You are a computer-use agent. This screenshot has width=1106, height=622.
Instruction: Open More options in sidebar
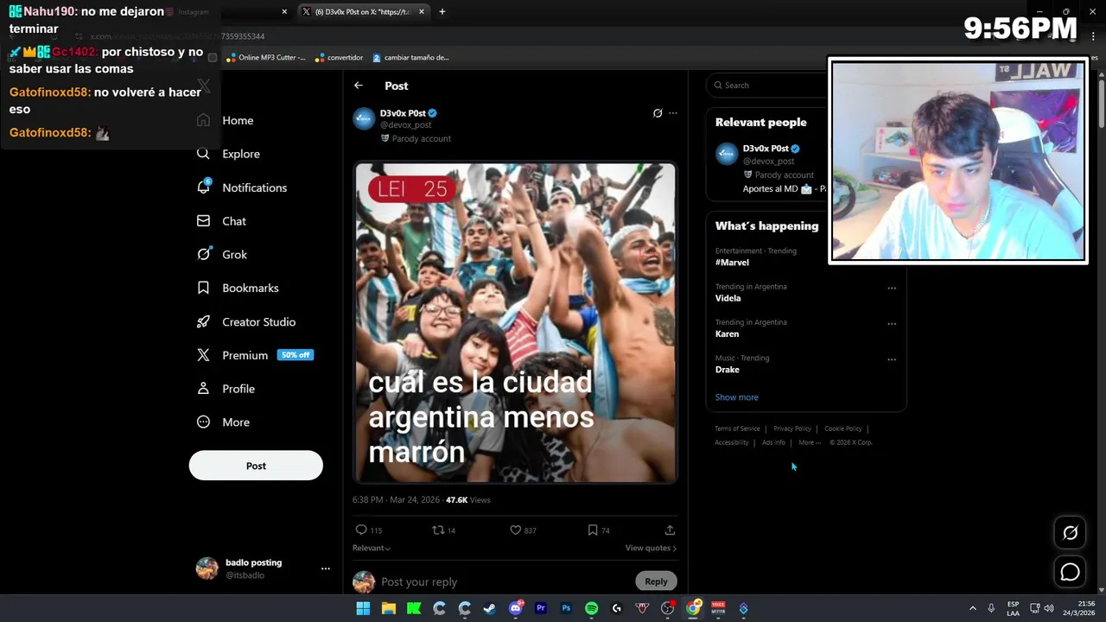(224, 422)
